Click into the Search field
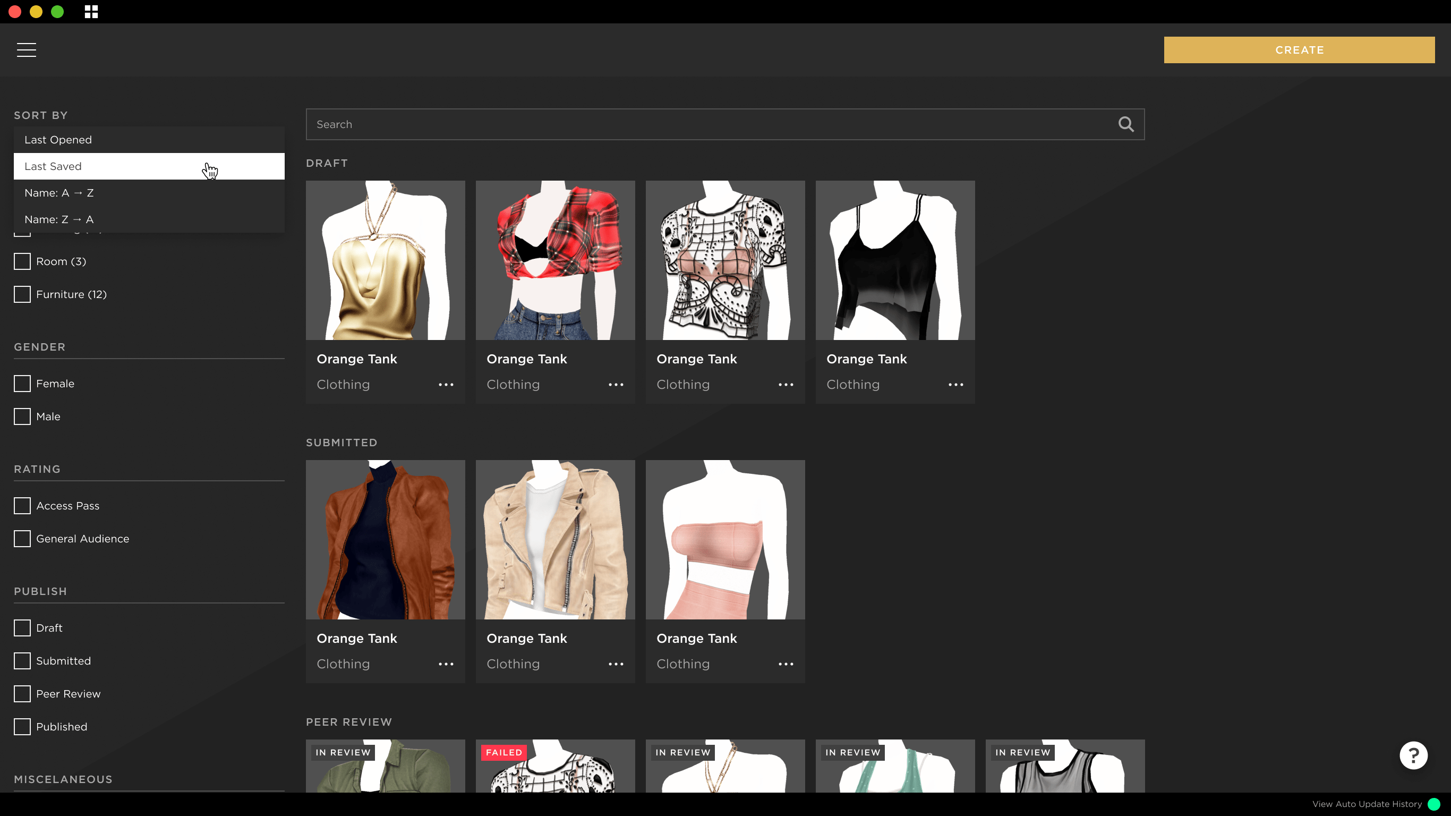 tap(710, 124)
